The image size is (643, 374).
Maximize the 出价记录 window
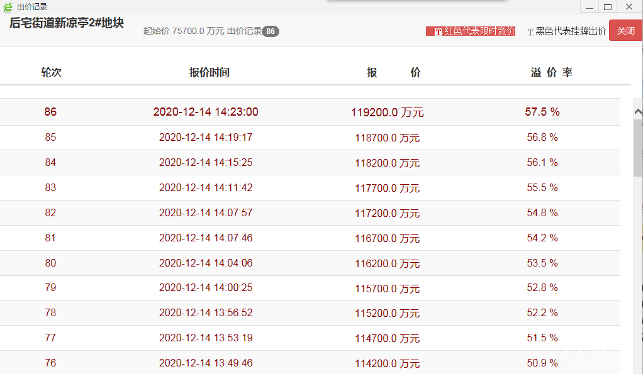pyautogui.click(x=608, y=7)
